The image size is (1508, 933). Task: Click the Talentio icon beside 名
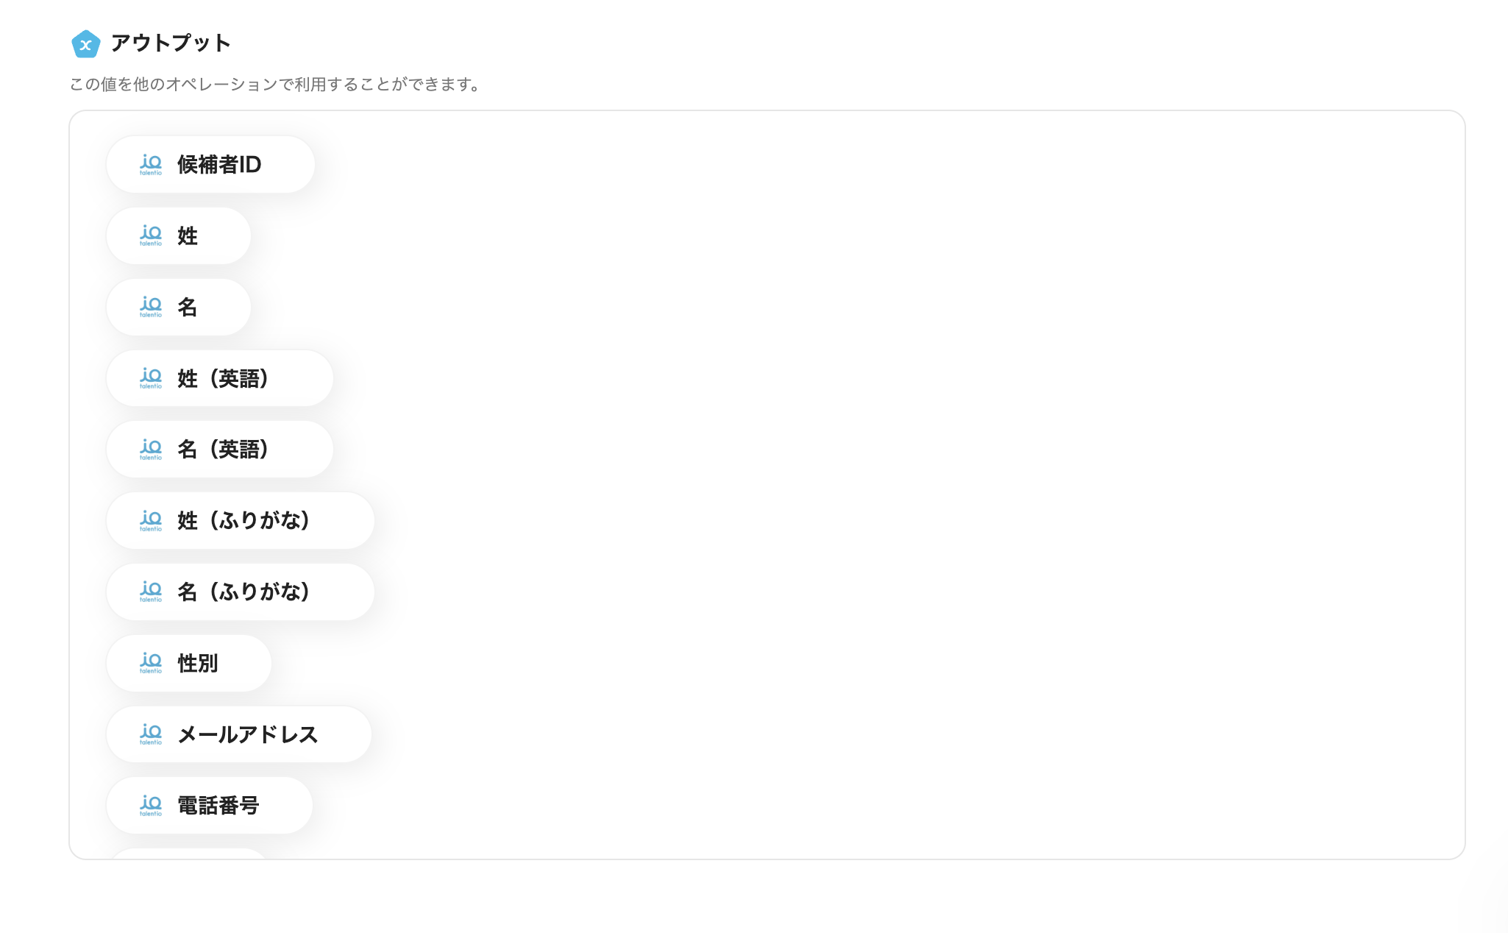coord(151,307)
